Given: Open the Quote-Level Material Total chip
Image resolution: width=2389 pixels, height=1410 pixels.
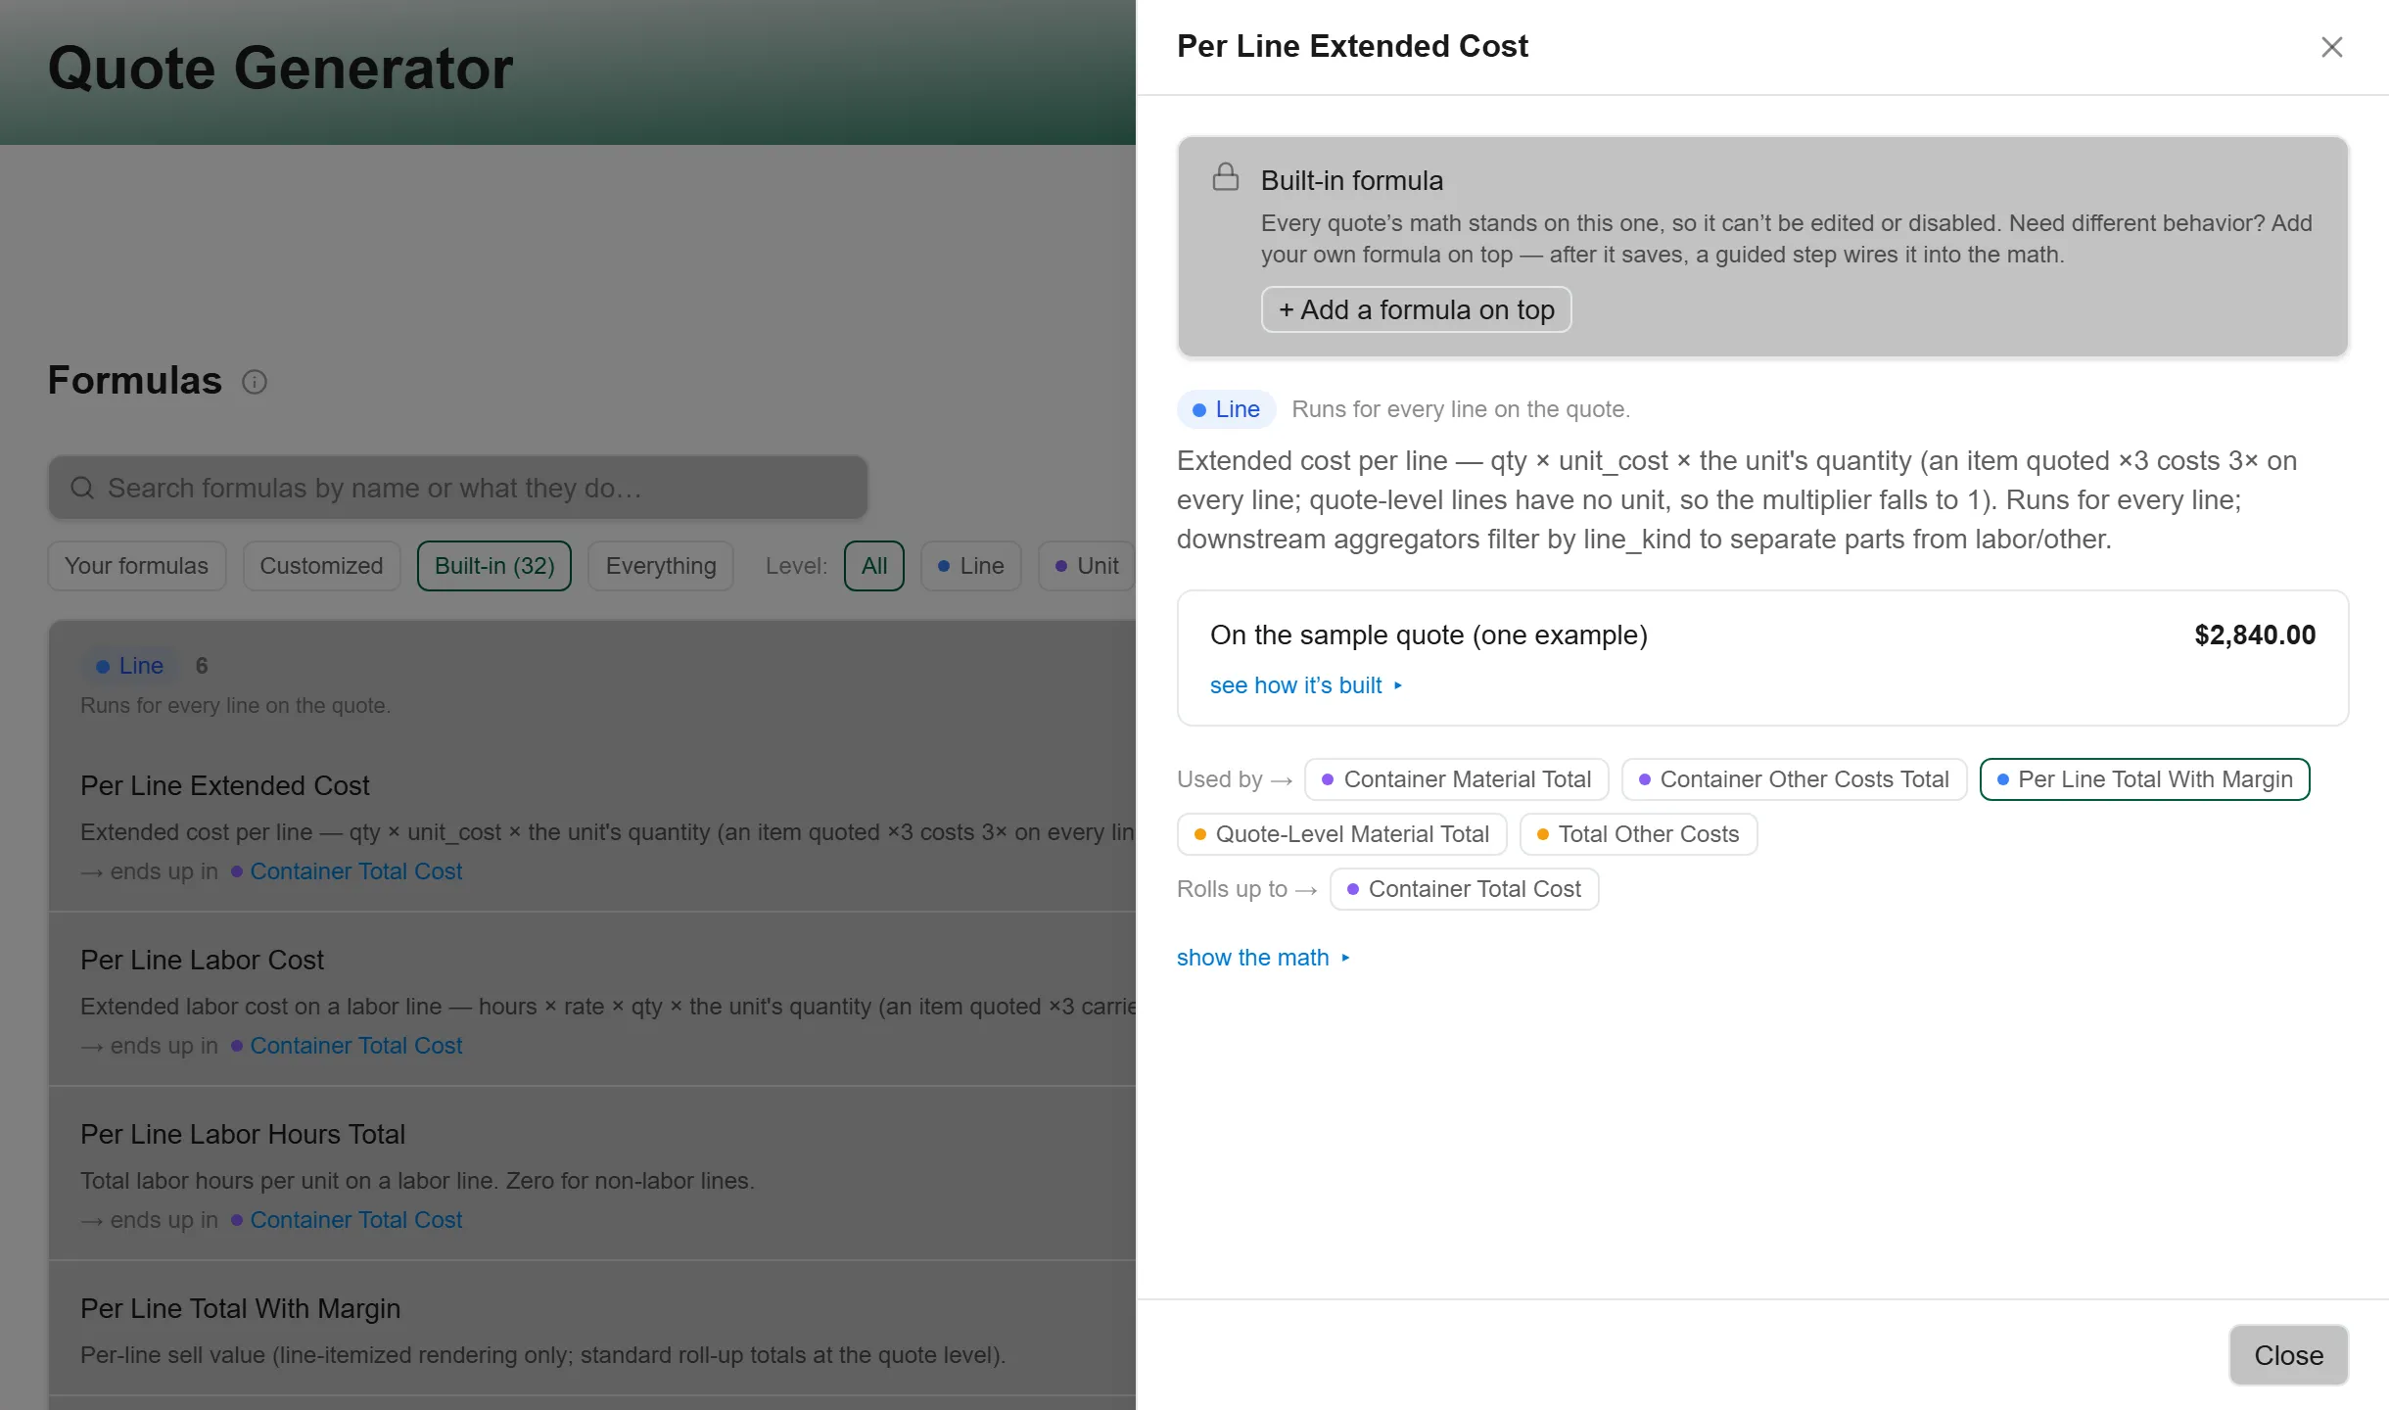Looking at the screenshot, I should (1341, 834).
